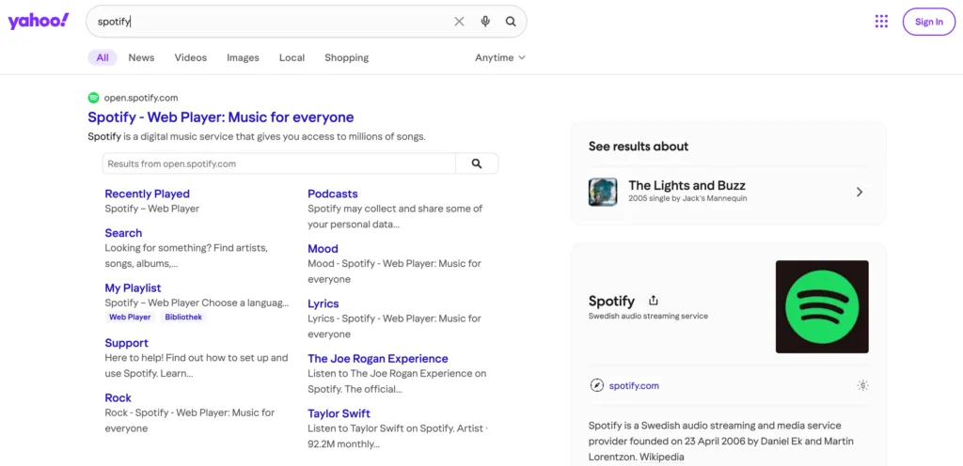Open the Search sitelink
Viewport: 963px width, 466px height.
pos(123,233)
